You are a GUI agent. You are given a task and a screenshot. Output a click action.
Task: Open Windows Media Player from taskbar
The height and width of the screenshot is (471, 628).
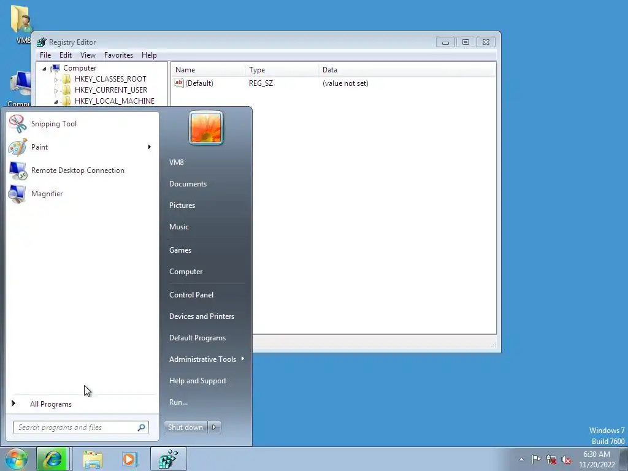click(x=129, y=459)
